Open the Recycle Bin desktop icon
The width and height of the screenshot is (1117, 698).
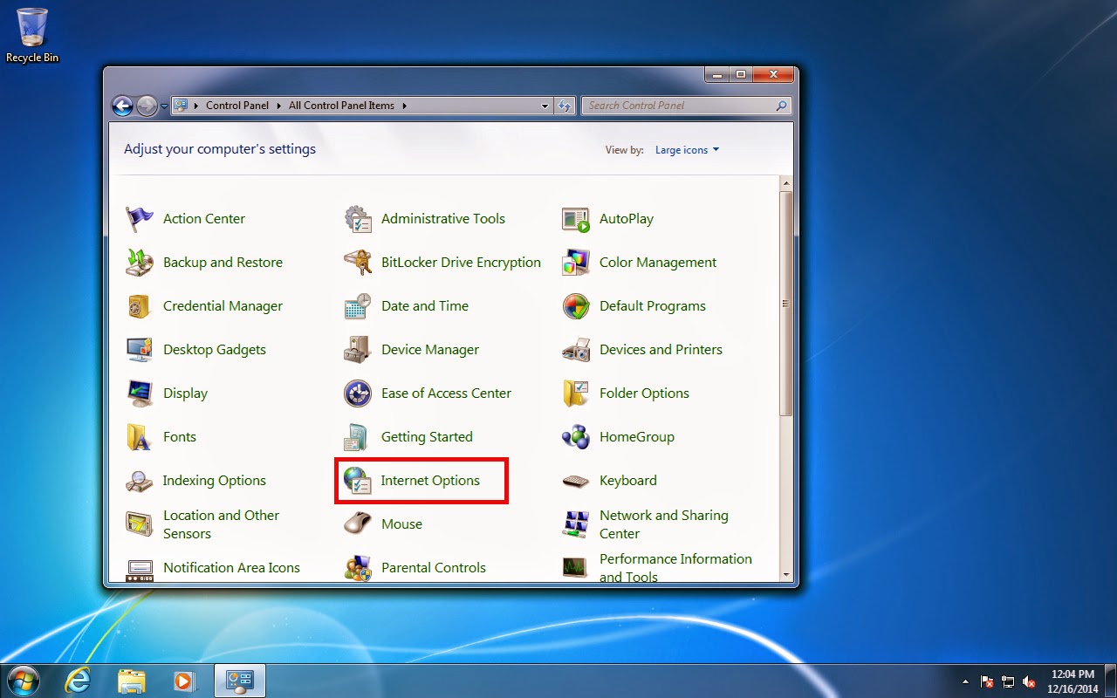point(32,35)
